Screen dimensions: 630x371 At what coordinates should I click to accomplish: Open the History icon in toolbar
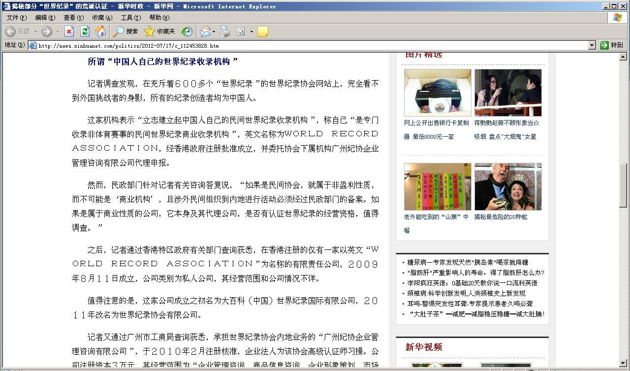click(187, 31)
